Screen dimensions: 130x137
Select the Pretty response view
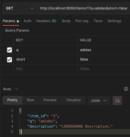[12, 100]
